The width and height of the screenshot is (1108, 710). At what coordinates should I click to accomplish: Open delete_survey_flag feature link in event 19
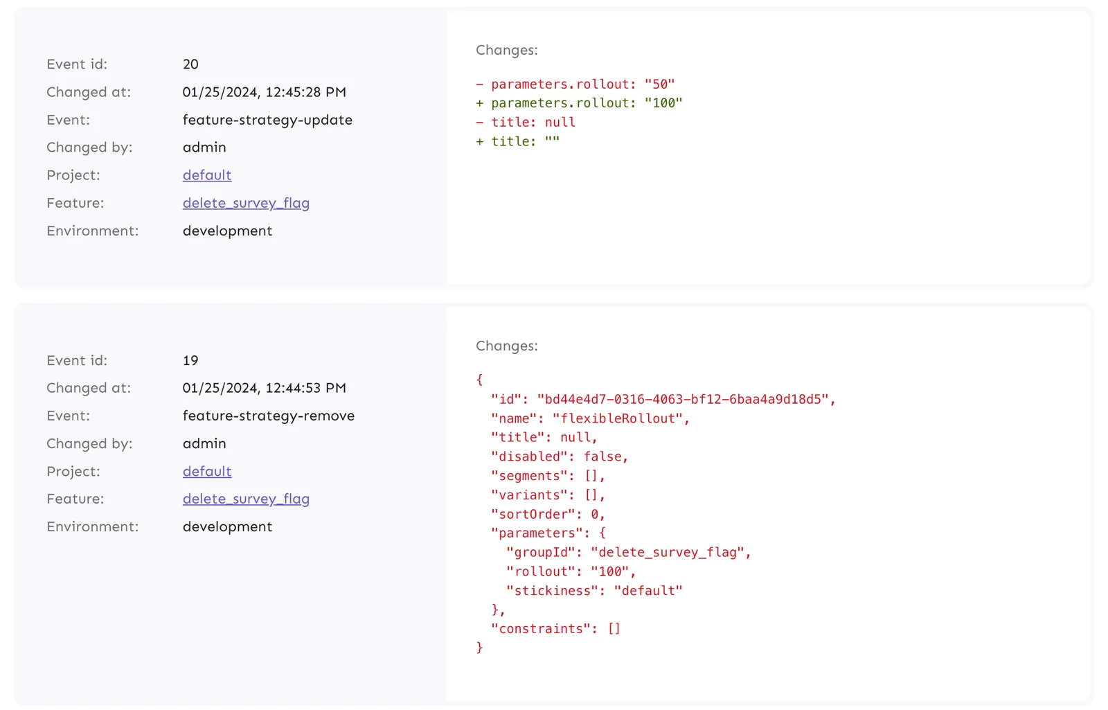[x=246, y=499]
